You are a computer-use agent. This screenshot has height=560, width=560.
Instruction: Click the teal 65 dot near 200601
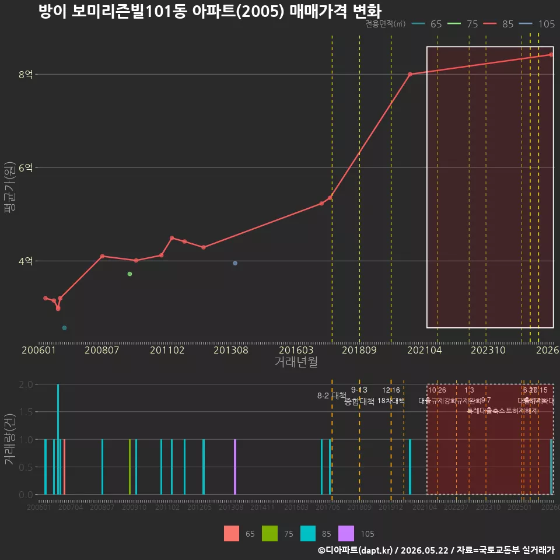point(64,328)
